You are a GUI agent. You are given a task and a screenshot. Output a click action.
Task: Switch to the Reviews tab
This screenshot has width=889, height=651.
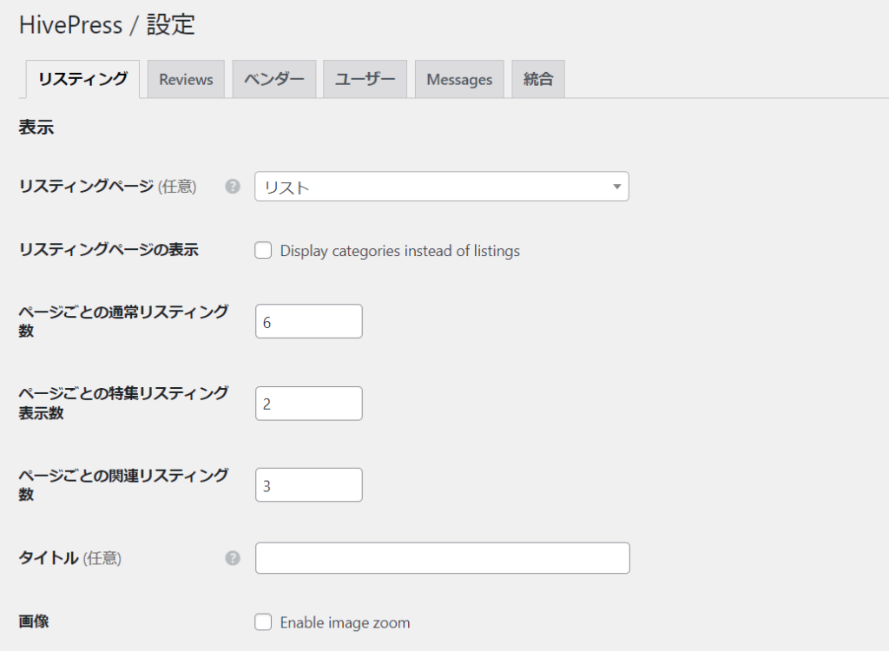pos(186,79)
